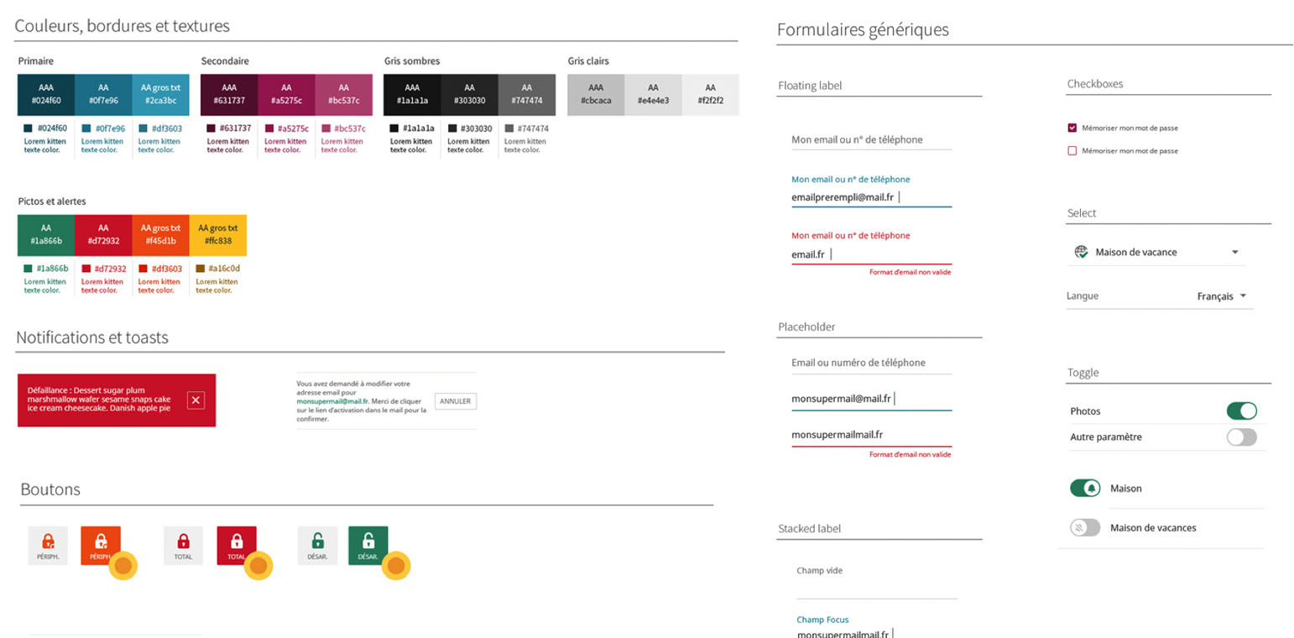Click the ANNULER button
Screen dimensions: 1294x638
tap(455, 401)
